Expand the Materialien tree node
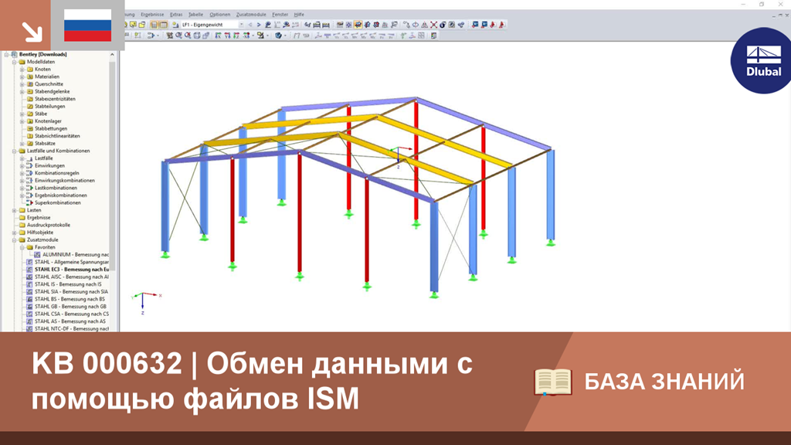This screenshot has height=445, width=791. point(22,76)
